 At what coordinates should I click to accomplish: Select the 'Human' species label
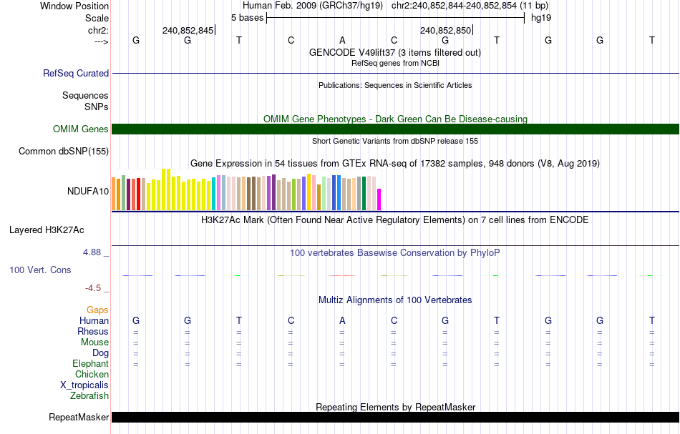94,321
